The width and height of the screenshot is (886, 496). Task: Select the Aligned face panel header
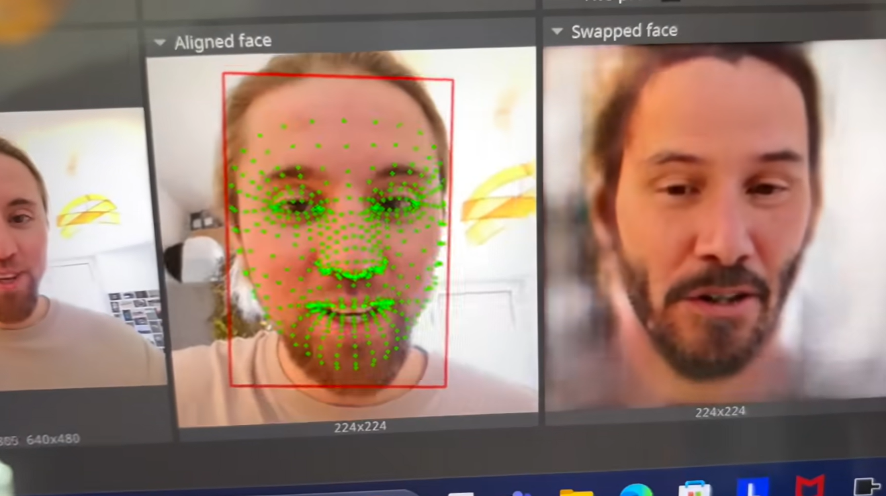pyautogui.click(x=223, y=42)
